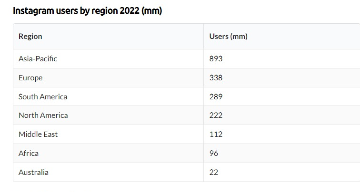Select the North America cell

pyautogui.click(x=43, y=115)
